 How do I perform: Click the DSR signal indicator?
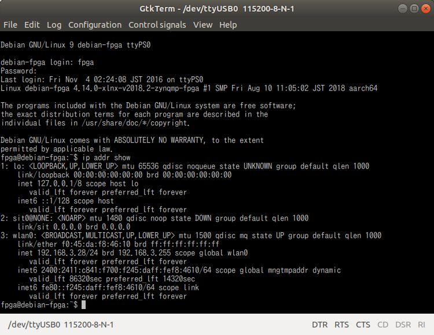(403, 325)
